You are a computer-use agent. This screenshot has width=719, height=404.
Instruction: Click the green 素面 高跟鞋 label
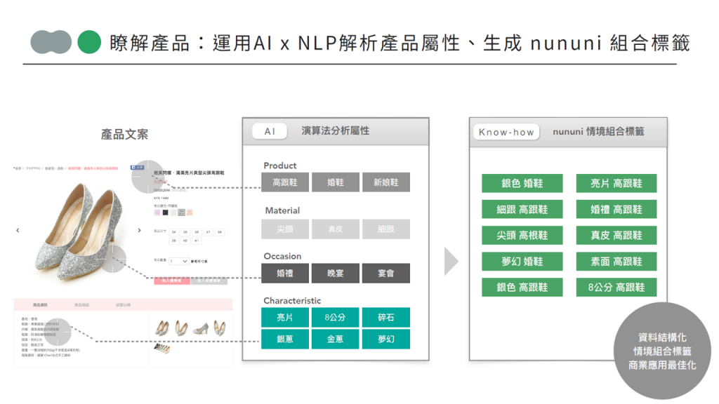click(616, 262)
